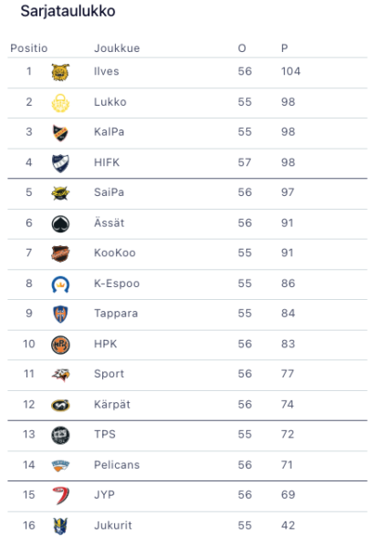Sort by the P points column header
The width and height of the screenshot is (375, 547).
tap(285, 48)
